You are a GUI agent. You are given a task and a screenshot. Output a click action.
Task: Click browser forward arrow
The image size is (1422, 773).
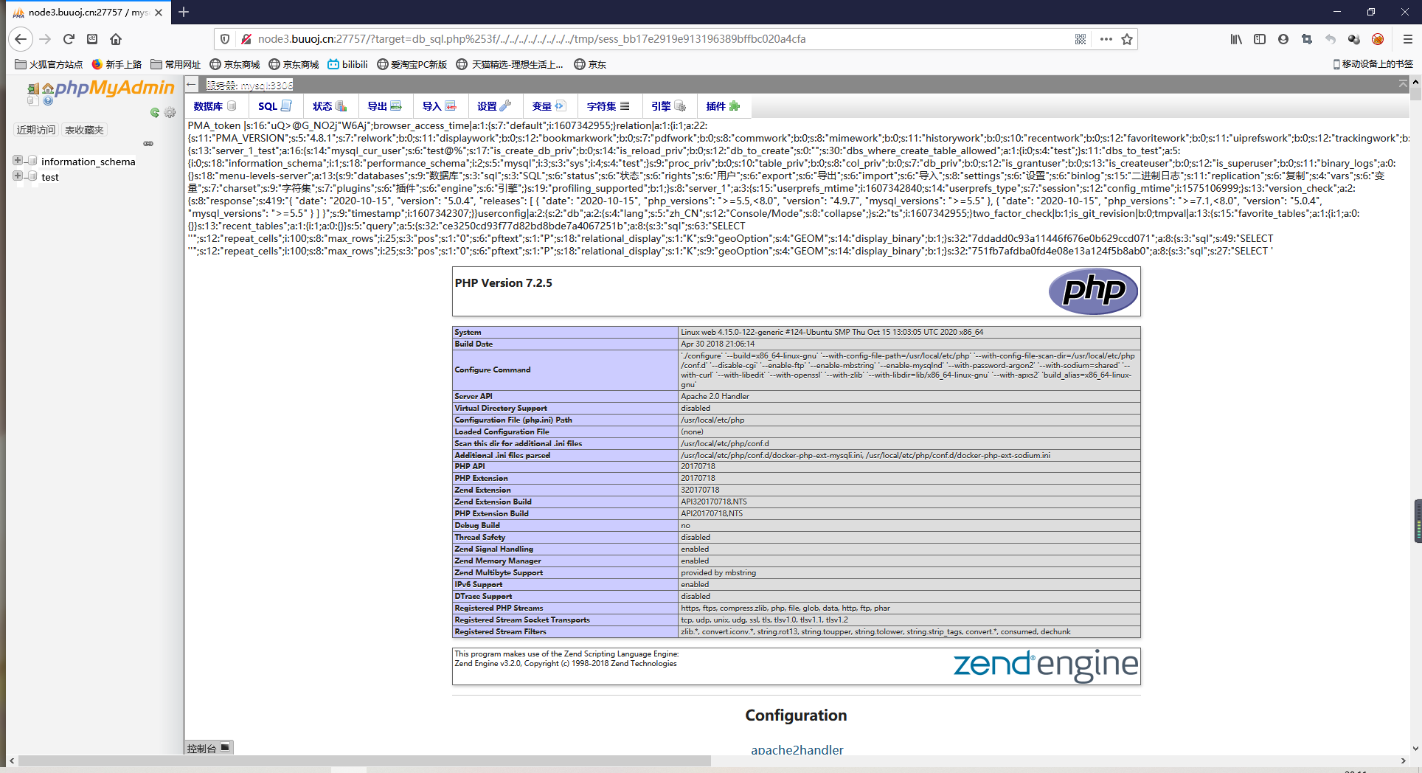pos(45,39)
